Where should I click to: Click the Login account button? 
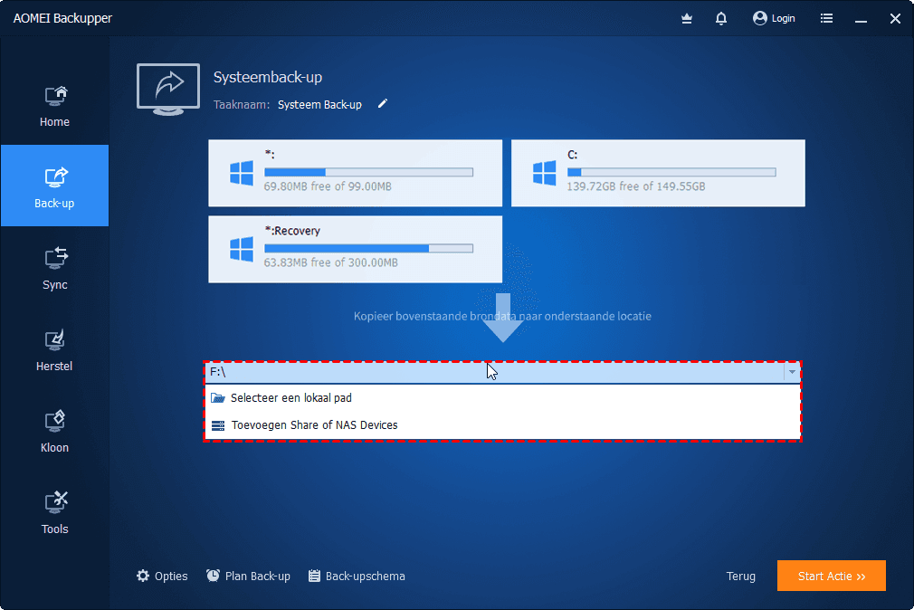point(774,19)
